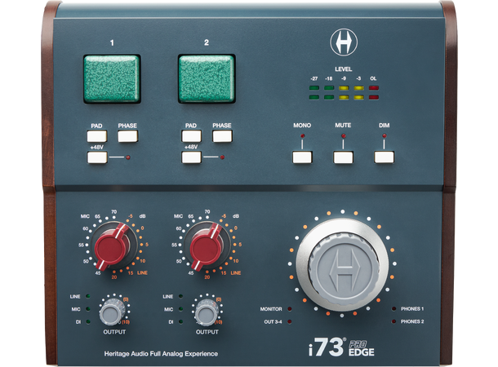Viewport: 498px width, 367px height.
Task: Click channel 1 +48V indicator LED
Action: pos(128,157)
